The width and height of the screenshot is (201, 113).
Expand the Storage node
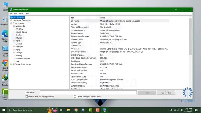point(14,53)
